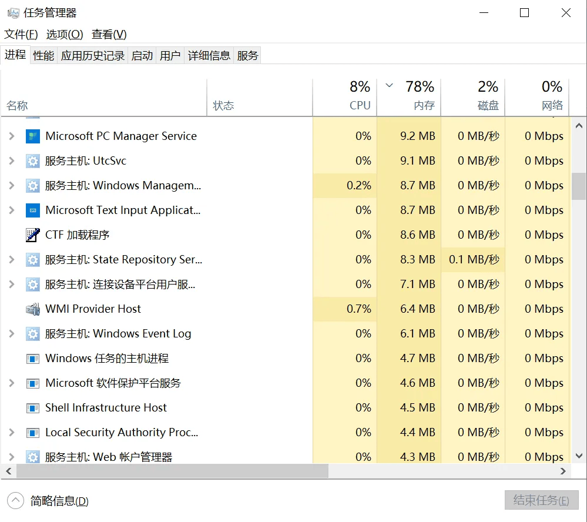Click the WMI Provider Host icon
The image size is (587, 522).
[32, 309]
